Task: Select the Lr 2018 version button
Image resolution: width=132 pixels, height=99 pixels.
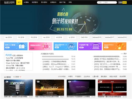Action: (72, 37)
